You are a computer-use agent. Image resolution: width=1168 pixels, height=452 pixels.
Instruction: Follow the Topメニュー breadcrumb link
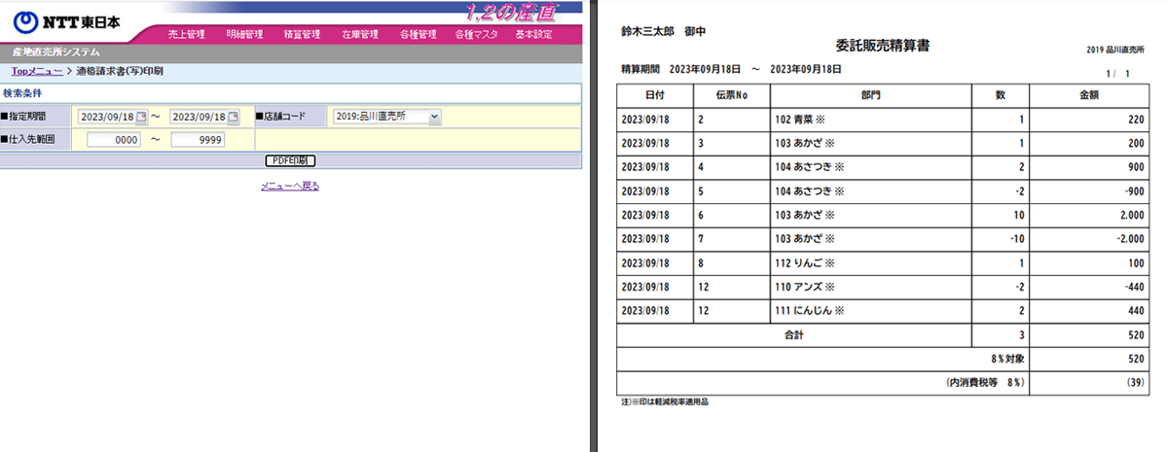pos(36,72)
